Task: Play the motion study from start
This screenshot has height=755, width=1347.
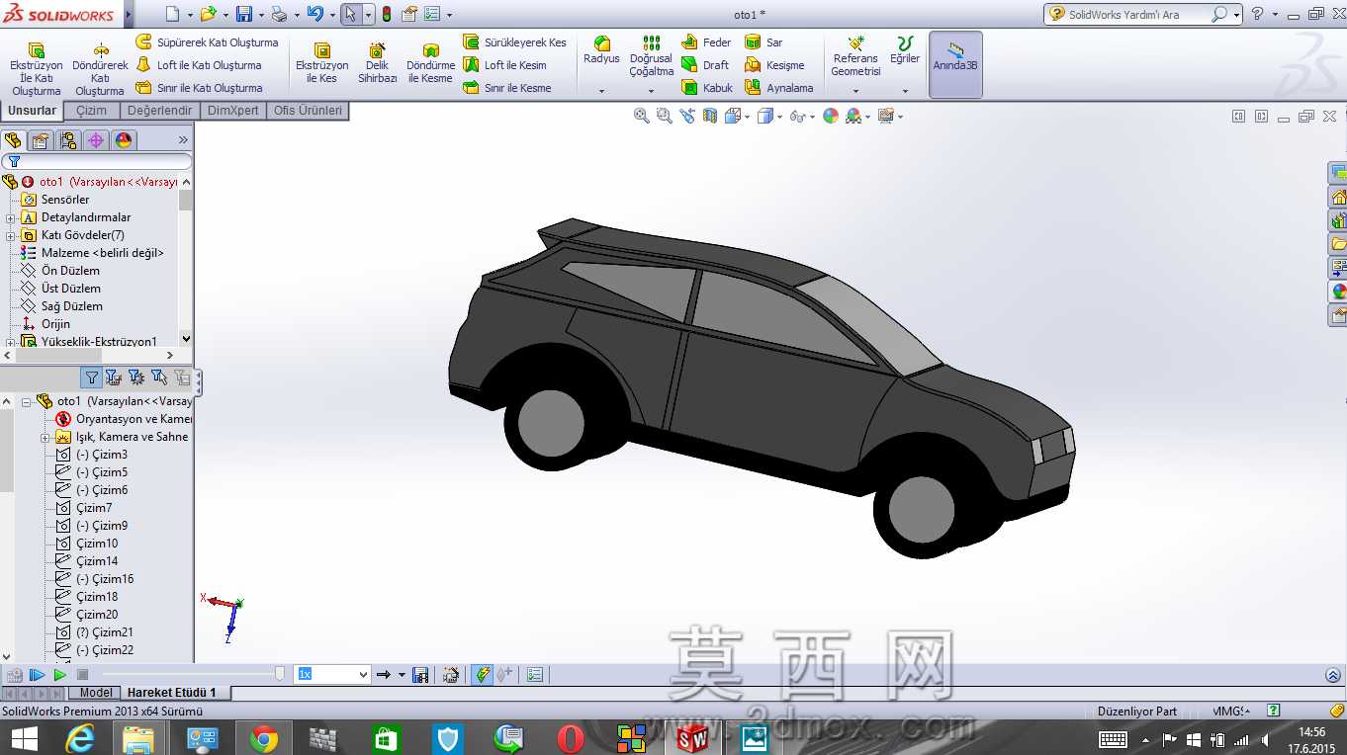Action: point(37,675)
